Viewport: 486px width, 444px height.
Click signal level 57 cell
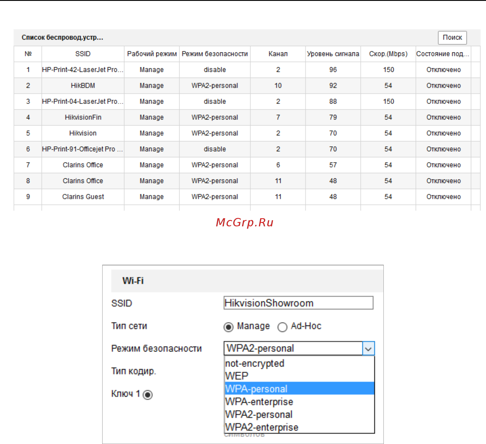click(x=333, y=165)
